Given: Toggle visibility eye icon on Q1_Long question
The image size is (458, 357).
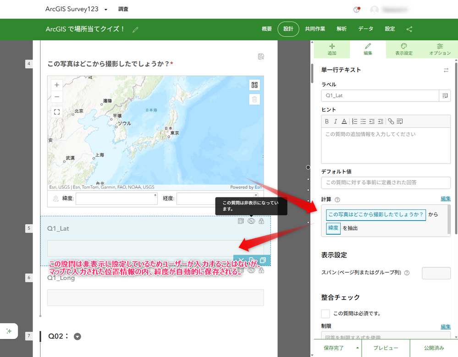Looking at the screenshot, I should (x=251, y=270).
